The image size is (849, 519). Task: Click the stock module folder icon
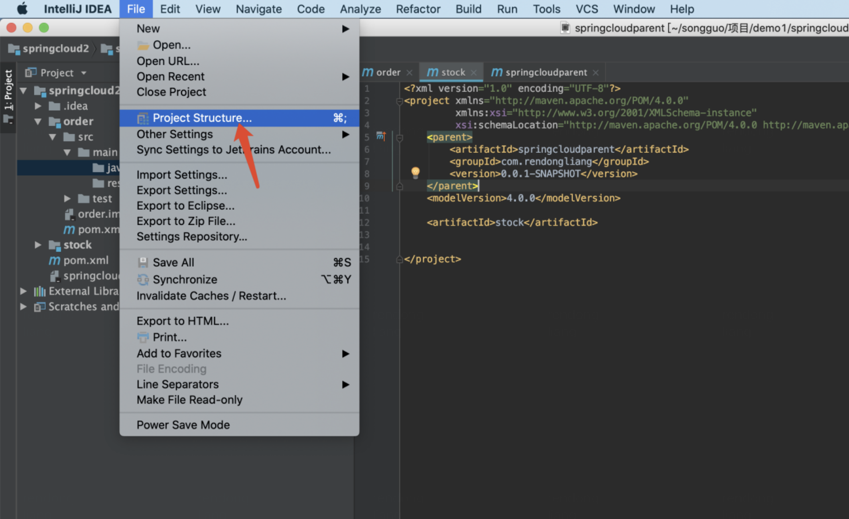(55, 245)
